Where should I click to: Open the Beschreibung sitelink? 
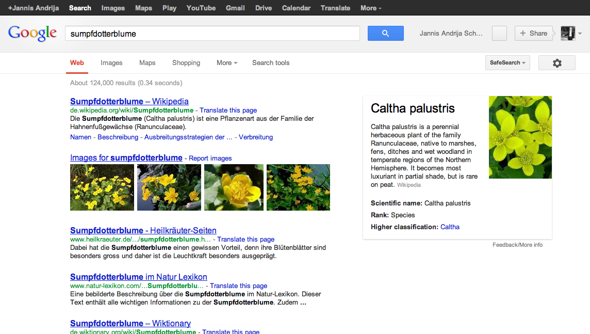pyautogui.click(x=118, y=137)
